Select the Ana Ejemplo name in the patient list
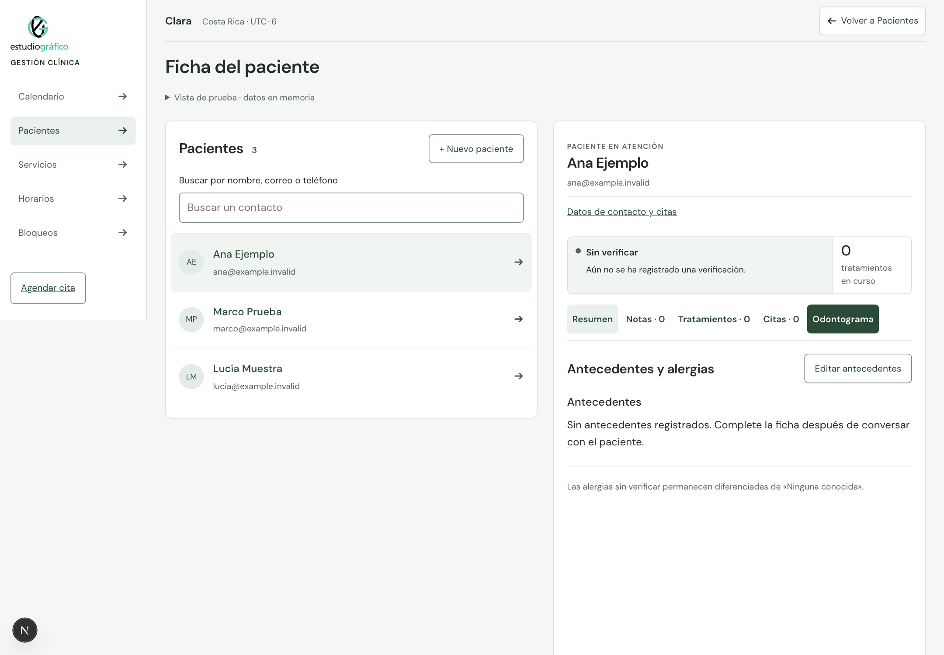The image size is (944, 655). pos(244,254)
